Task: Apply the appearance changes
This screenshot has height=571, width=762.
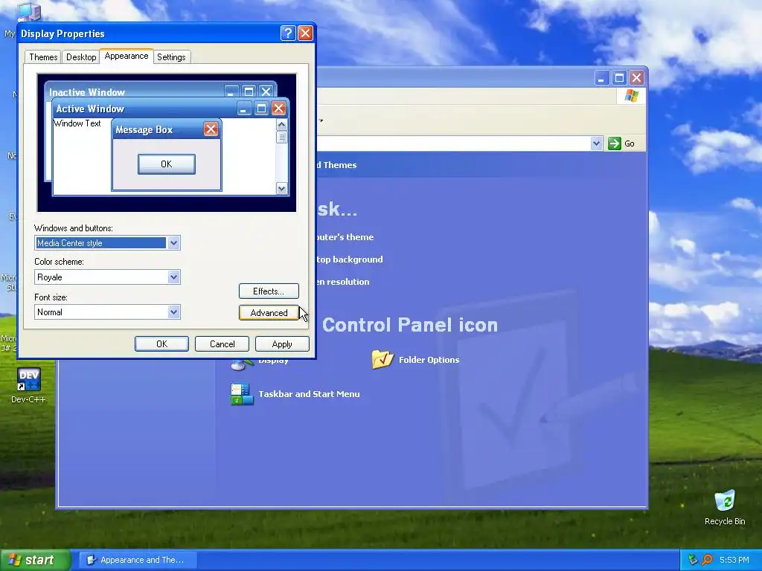Action: point(282,343)
